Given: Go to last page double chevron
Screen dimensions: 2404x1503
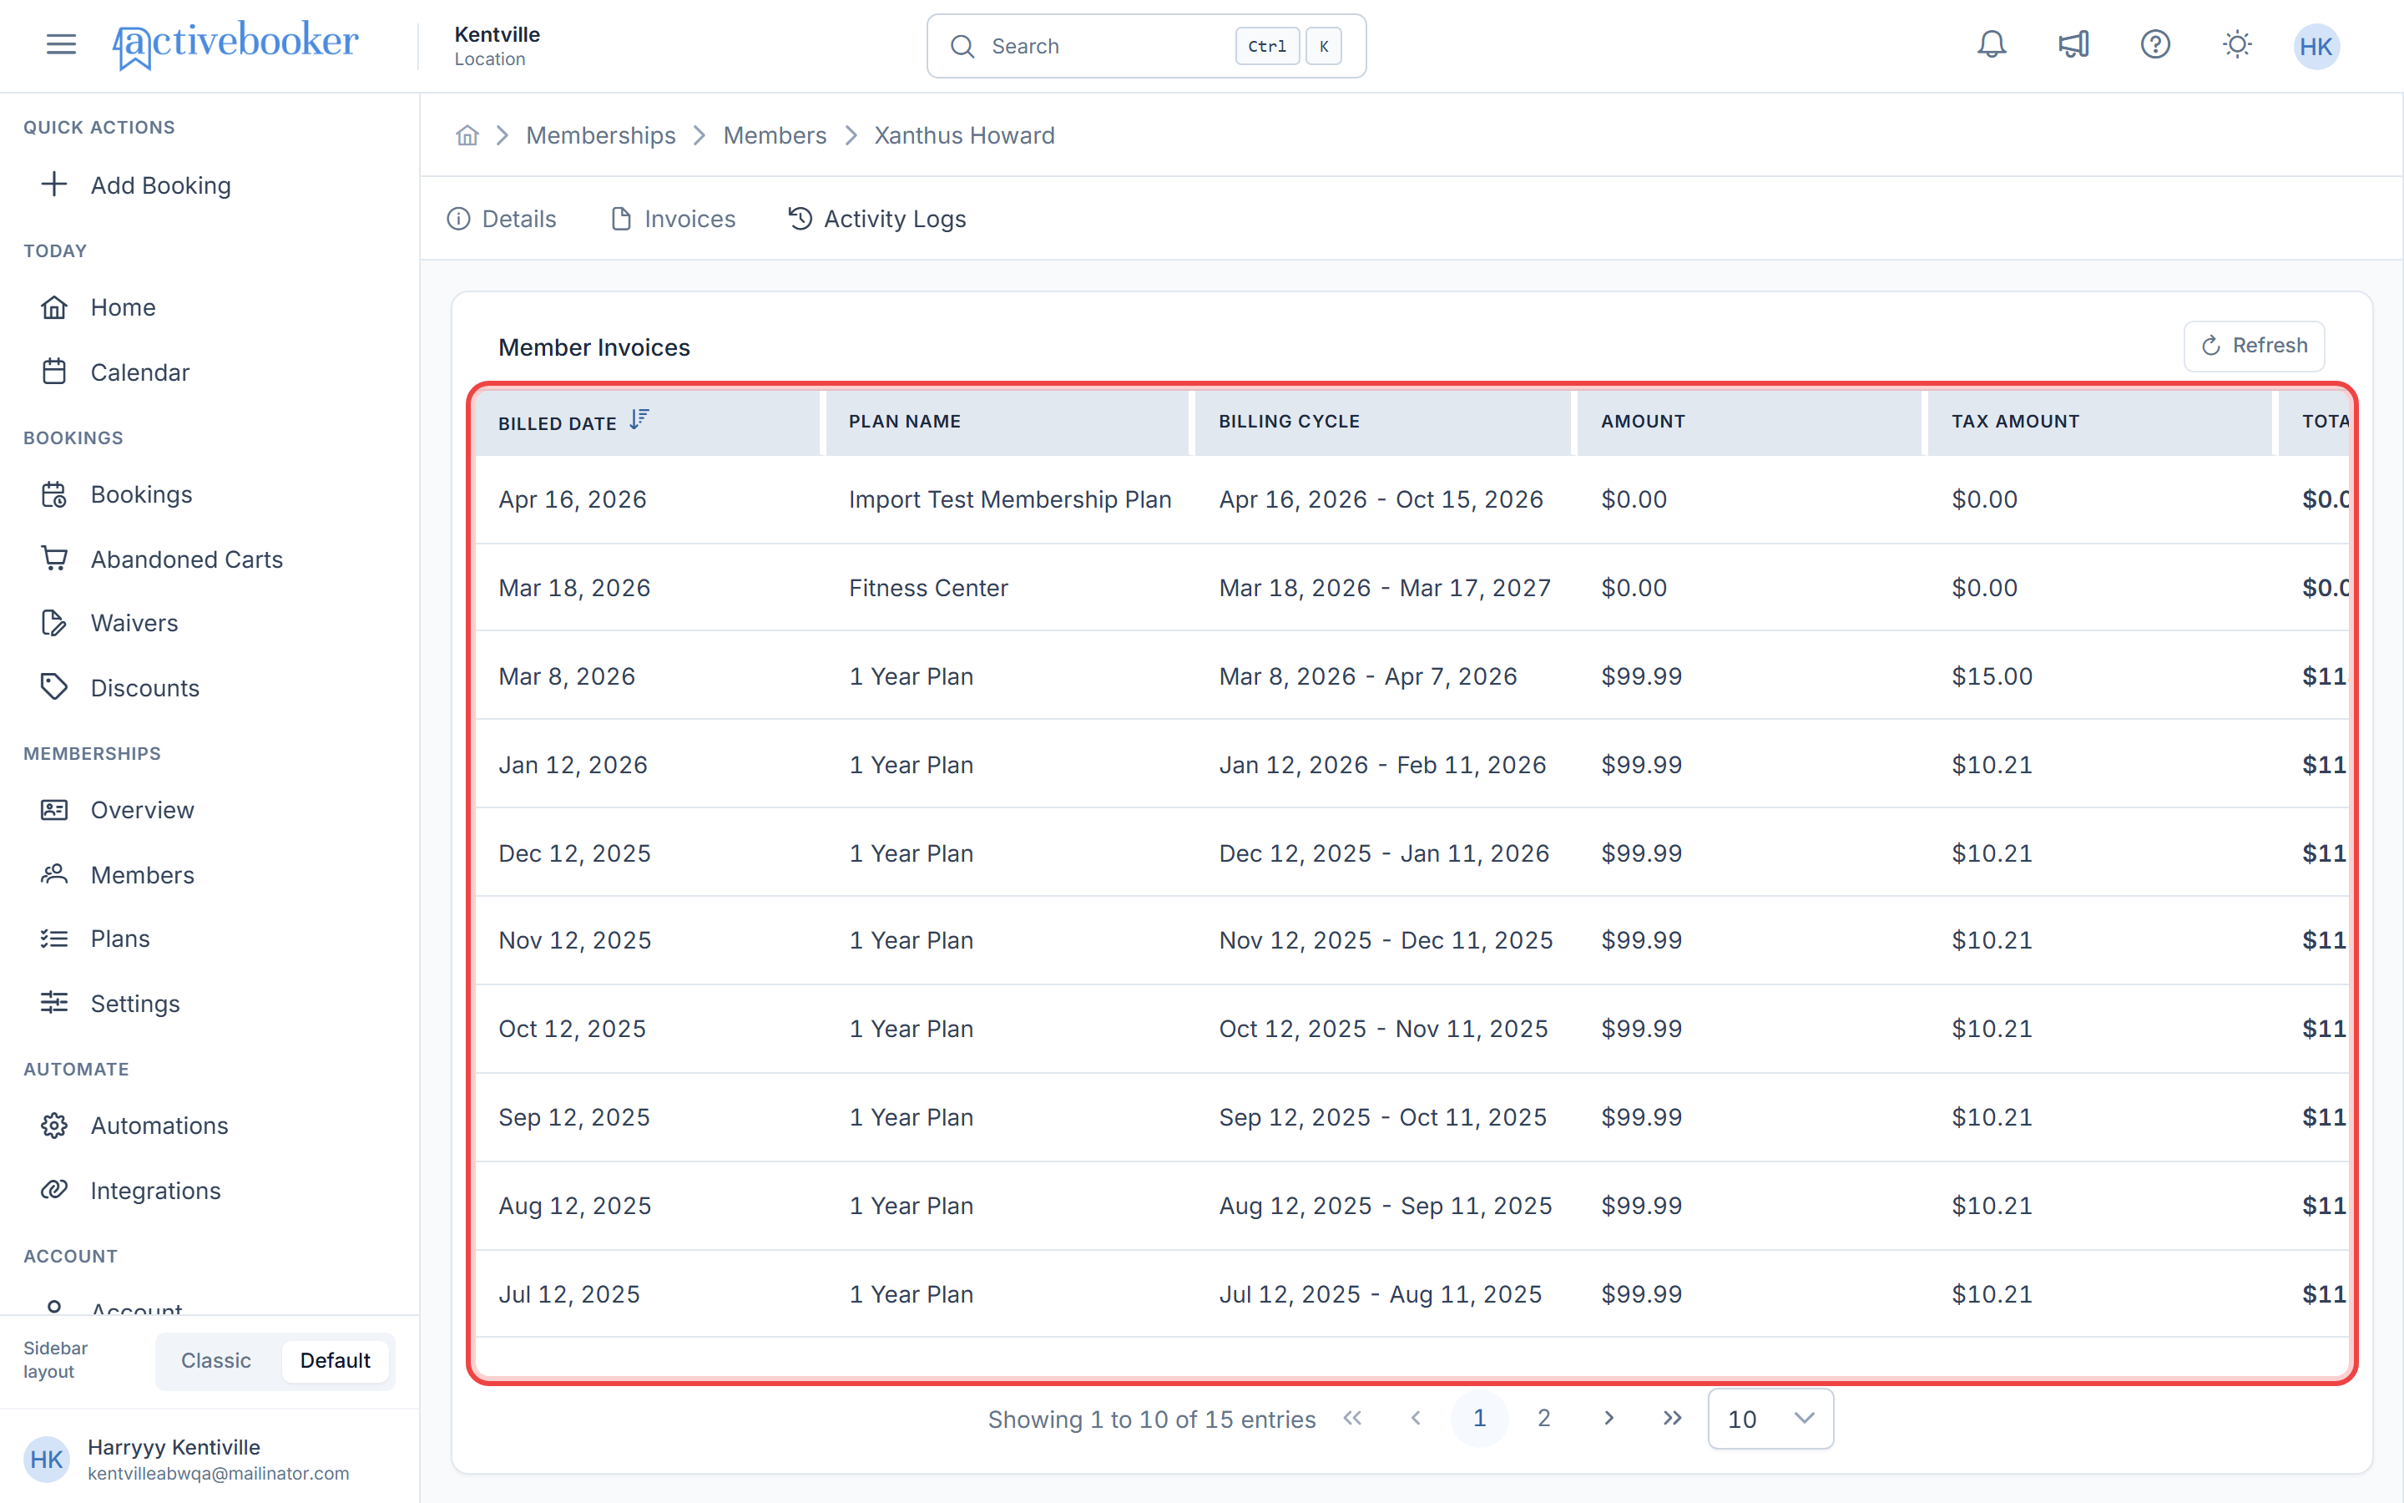Looking at the screenshot, I should (1672, 1419).
